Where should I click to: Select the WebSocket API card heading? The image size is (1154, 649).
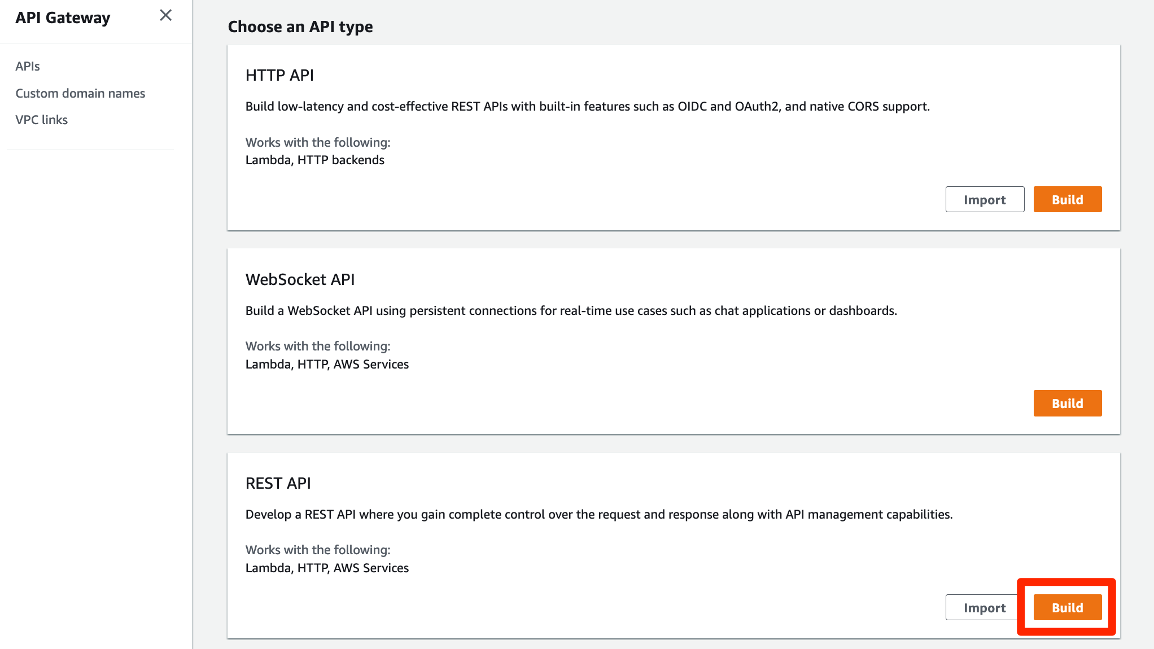tap(300, 279)
